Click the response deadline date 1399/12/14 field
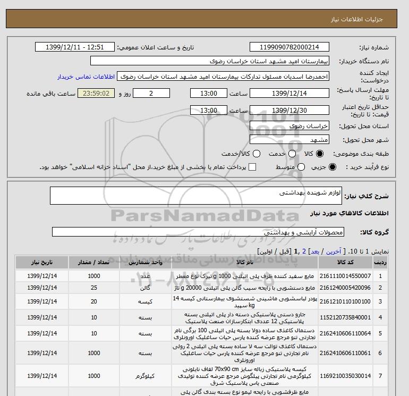This screenshot has height=396, width=409. (289, 93)
